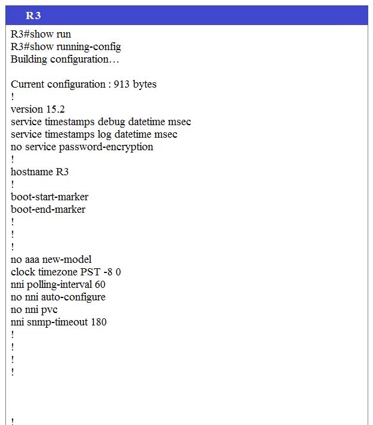Click 'clock timezone PST -8 0' line

(66, 272)
